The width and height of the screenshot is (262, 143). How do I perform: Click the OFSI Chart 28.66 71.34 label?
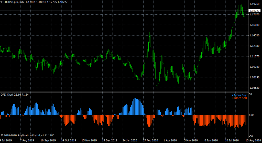[x=15, y=95]
